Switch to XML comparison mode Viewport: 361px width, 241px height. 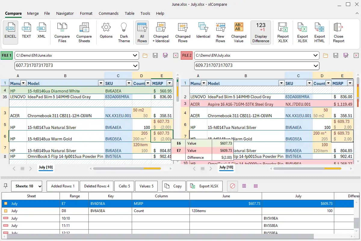coord(41,31)
